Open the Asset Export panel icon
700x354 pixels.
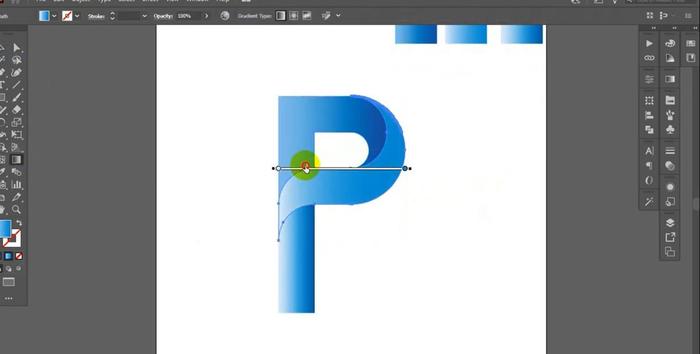point(670,237)
